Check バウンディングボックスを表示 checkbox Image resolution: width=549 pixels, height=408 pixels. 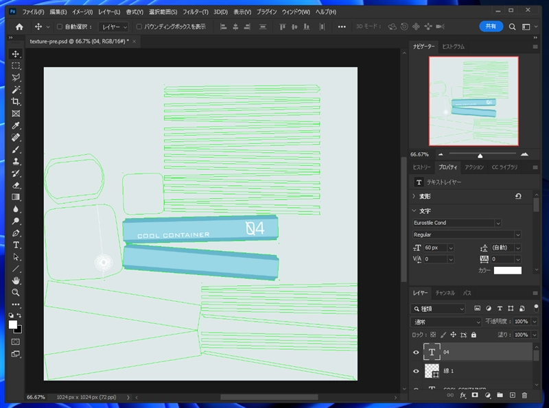pyautogui.click(x=139, y=27)
